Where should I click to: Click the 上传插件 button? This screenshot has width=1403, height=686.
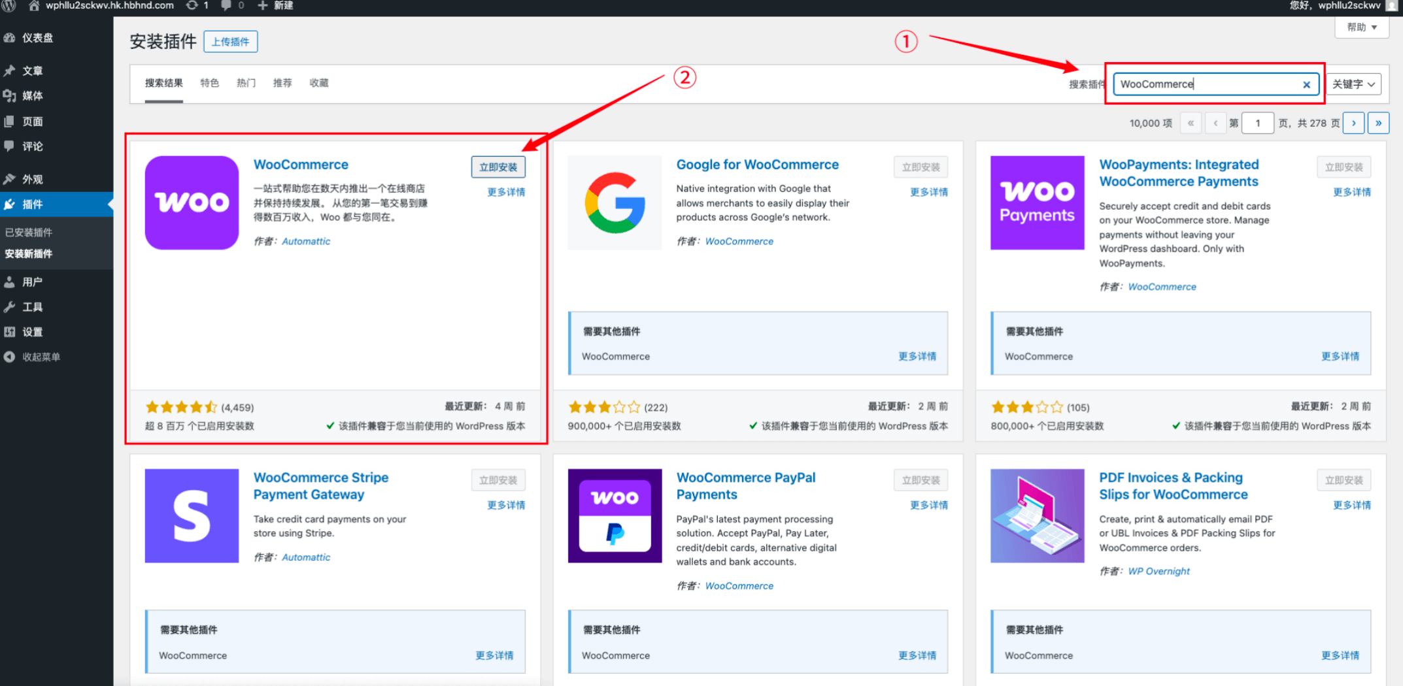click(x=230, y=42)
